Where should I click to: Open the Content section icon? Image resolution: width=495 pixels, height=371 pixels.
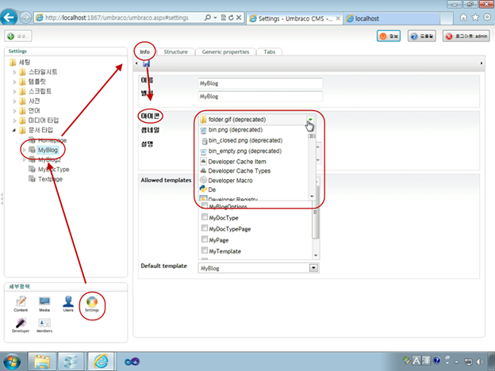21,304
